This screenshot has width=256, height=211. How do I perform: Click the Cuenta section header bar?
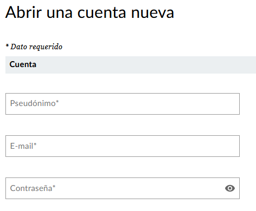click(131, 65)
